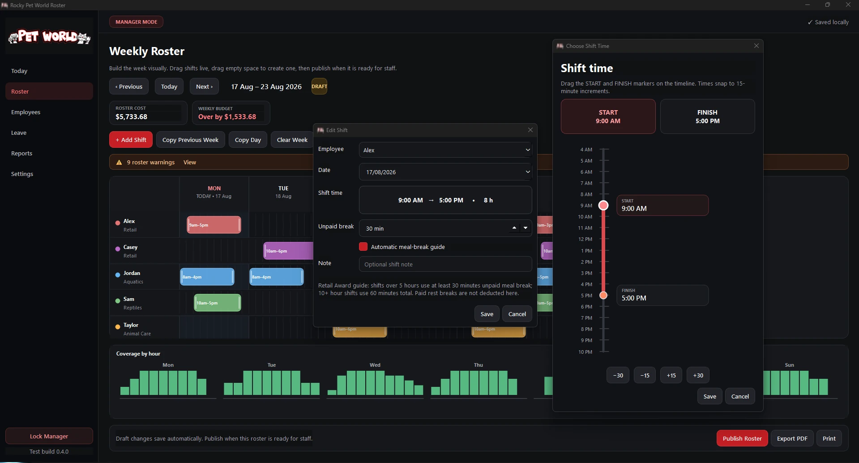
Task: Toggle Automatic meal-break guide checkbox
Action: [x=363, y=247]
